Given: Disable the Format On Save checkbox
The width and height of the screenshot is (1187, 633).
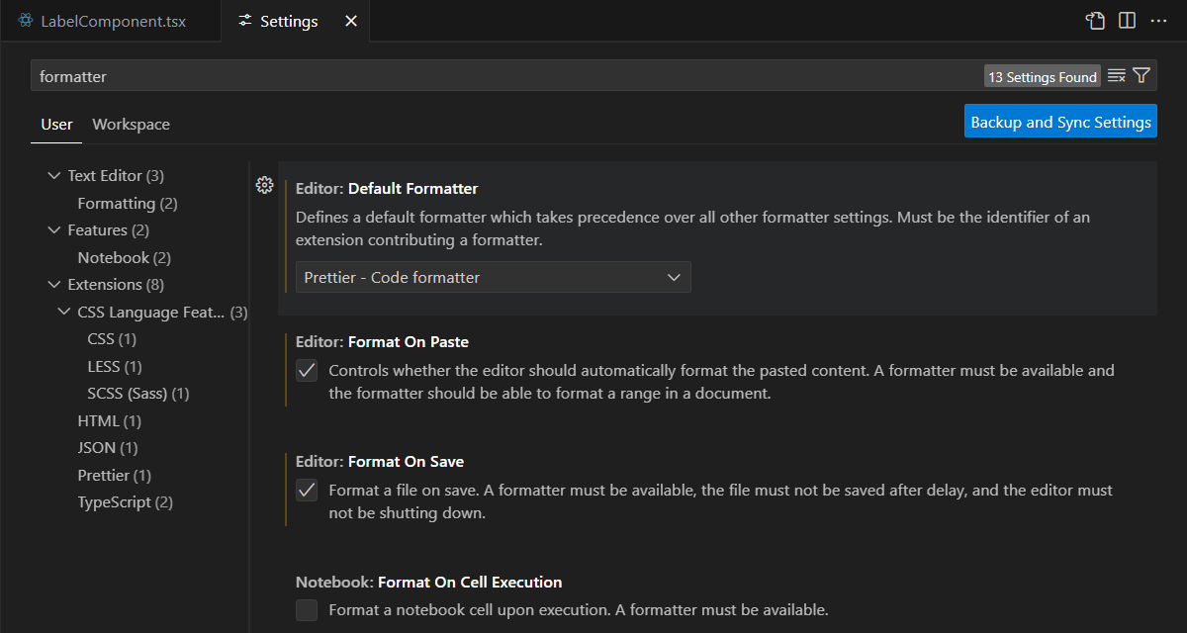Looking at the screenshot, I should (307, 490).
